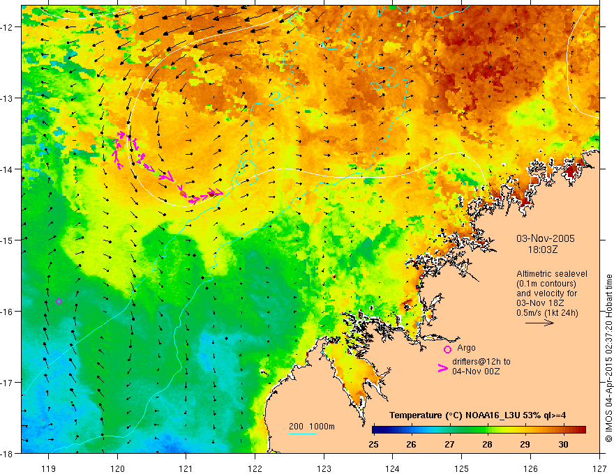Click the longitude axis label '120'
The image size is (614, 474).
point(117,468)
